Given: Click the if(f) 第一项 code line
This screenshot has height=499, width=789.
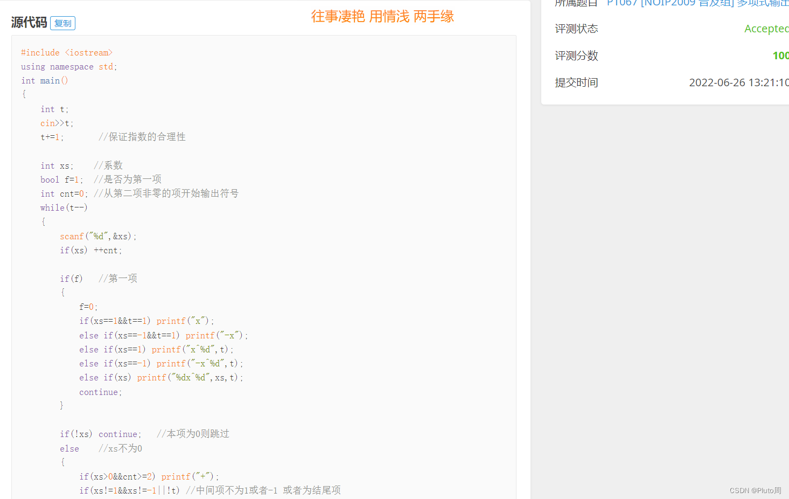Looking at the screenshot, I should coord(99,279).
